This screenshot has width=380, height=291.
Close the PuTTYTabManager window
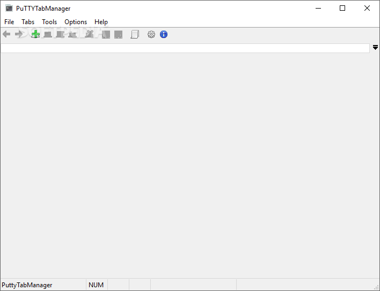(x=367, y=8)
